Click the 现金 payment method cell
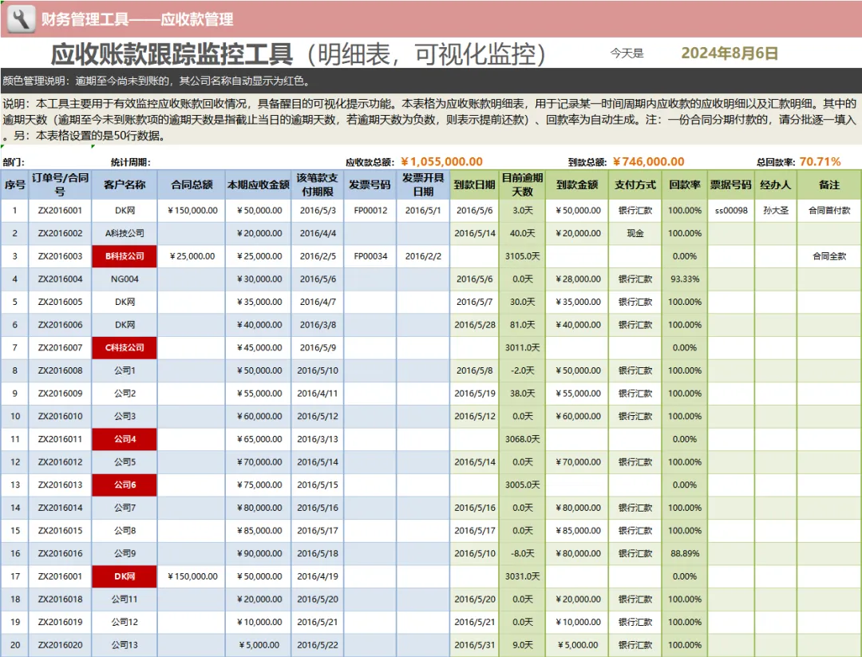 (x=635, y=233)
